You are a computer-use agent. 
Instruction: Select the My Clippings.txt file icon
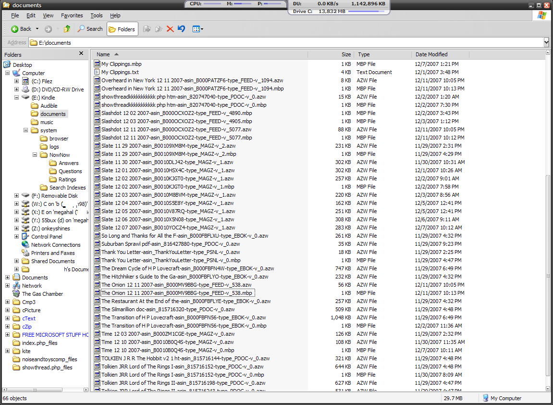tap(97, 72)
